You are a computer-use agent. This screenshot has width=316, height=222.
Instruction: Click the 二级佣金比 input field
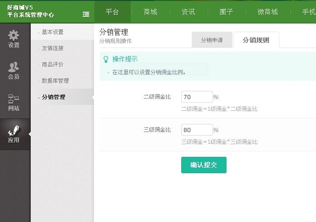coord(197,97)
